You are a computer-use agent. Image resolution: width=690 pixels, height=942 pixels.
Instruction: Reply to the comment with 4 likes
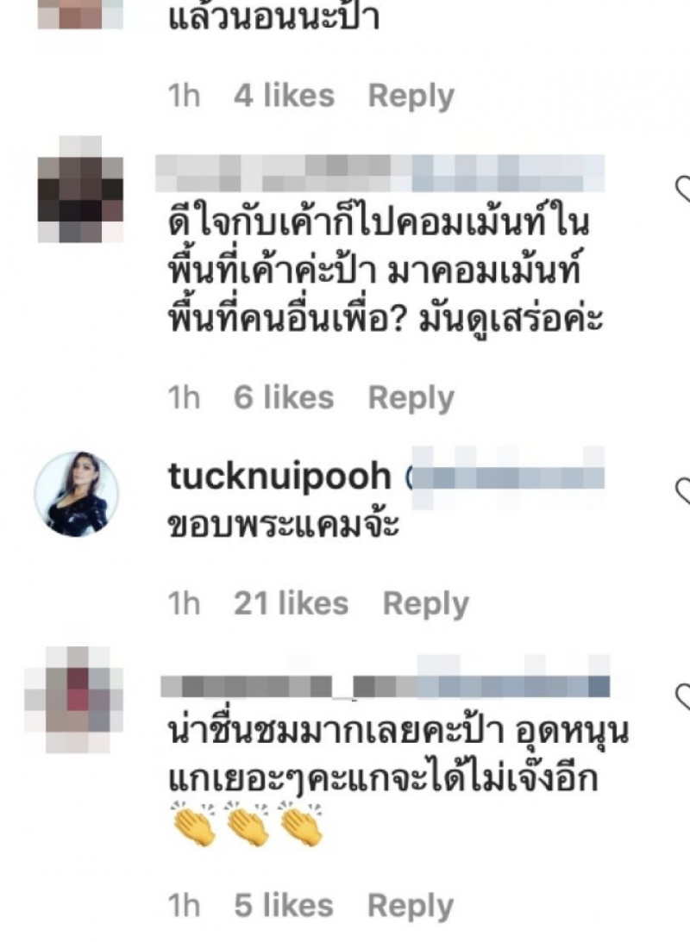pyautogui.click(x=411, y=97)
